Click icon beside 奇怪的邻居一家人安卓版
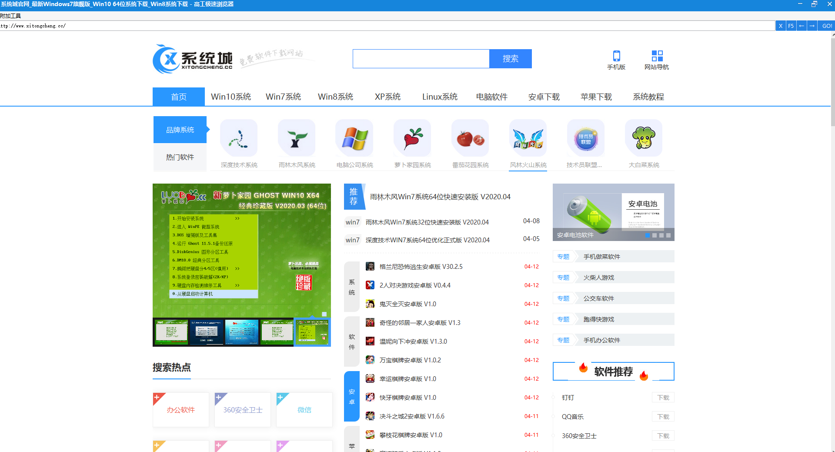The height and width of the screenshot is (452, 835). coord(370,322)
